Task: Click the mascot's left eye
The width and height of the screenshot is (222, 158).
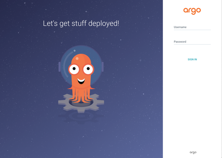Action: coord(74,69)
